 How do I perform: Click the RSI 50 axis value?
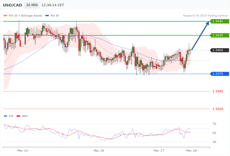point(214,133)
